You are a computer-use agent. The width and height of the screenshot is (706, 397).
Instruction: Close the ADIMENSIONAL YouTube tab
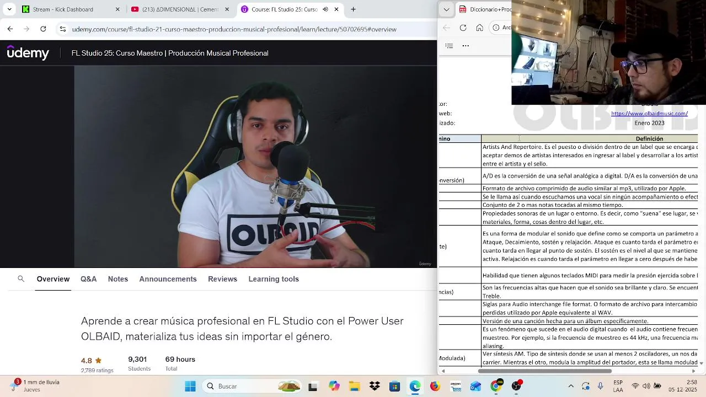[227, 9]
